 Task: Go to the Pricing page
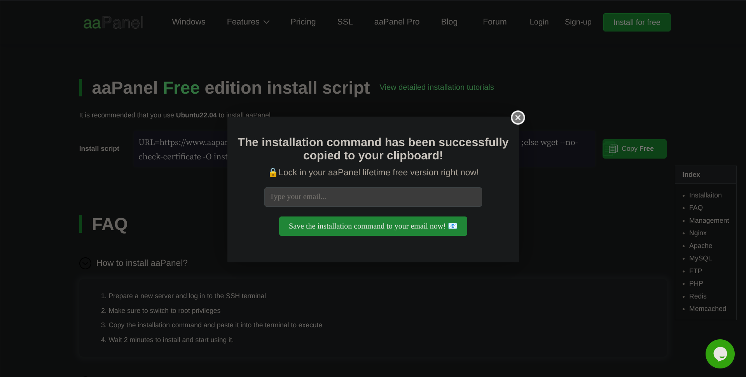tap(303, 22)
